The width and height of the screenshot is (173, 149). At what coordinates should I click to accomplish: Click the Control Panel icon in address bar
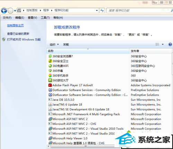[x=19, y=10]
